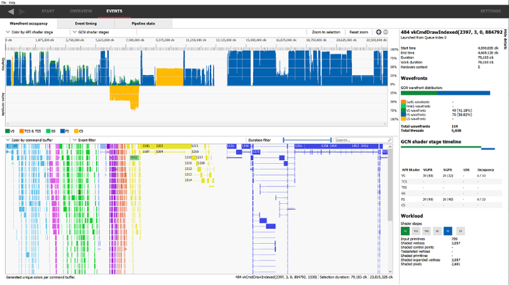Click the Zoom to selection button

point(326,32)
